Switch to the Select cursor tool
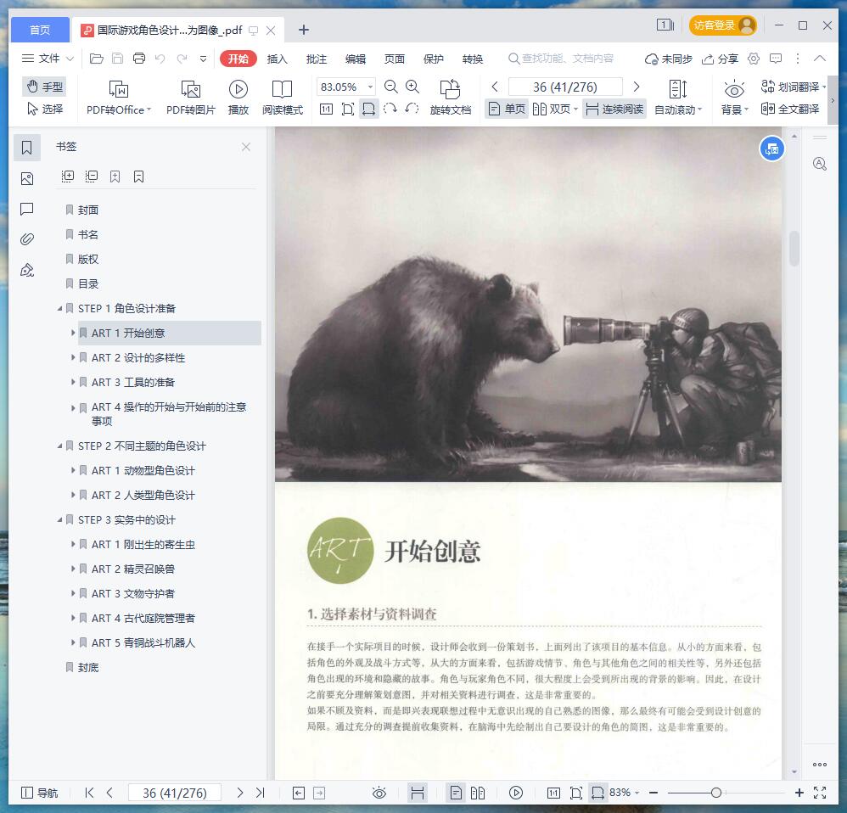Screen dimensions: 847x813 [x=45, y=109]
